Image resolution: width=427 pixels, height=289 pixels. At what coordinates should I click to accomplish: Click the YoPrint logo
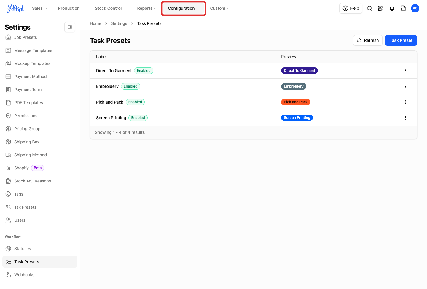click(x=16, y=8)
